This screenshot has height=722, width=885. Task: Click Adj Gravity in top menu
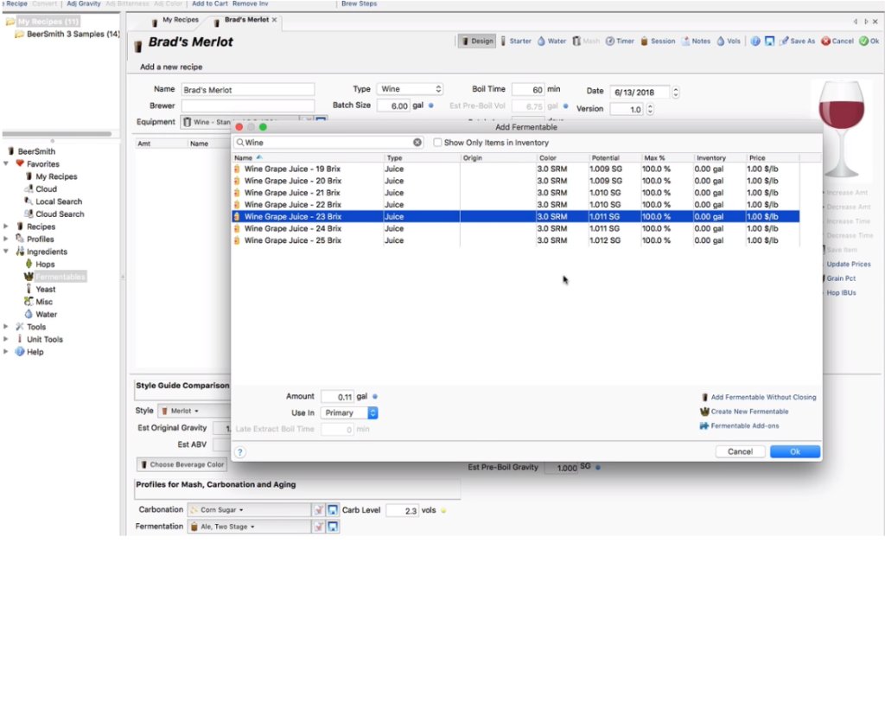coord(84,3)
